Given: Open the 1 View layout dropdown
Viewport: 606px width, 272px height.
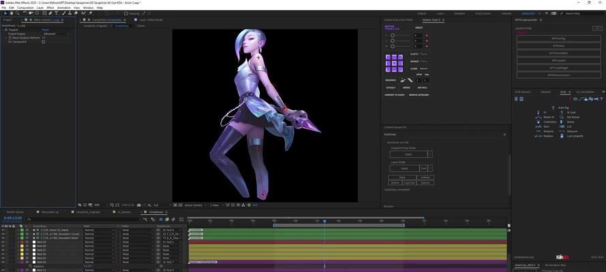Looking at the screenshot, I should pyautogui.click(x=217, y=205).
